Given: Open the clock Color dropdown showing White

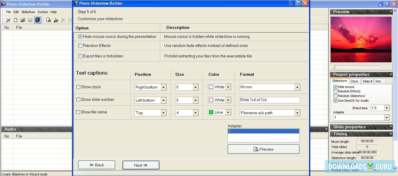Looking at the screenshot, I should pos(228,87).
